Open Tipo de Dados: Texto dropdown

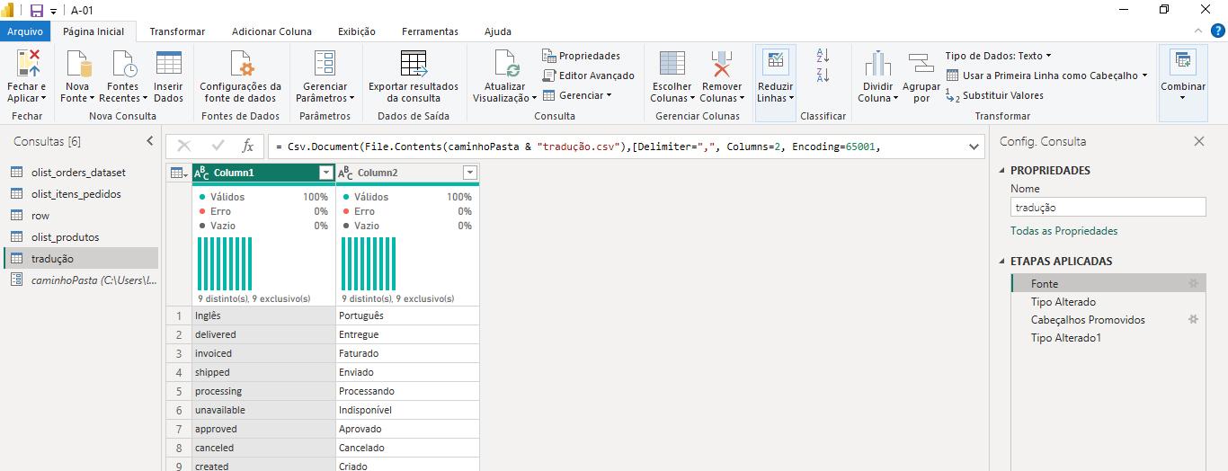[998, 56]
